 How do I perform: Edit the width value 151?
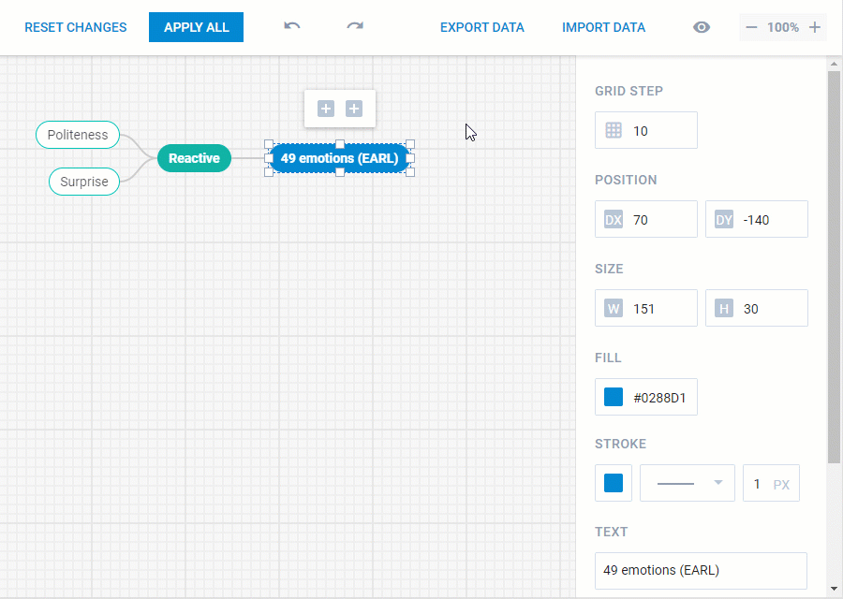coord(646,308)
